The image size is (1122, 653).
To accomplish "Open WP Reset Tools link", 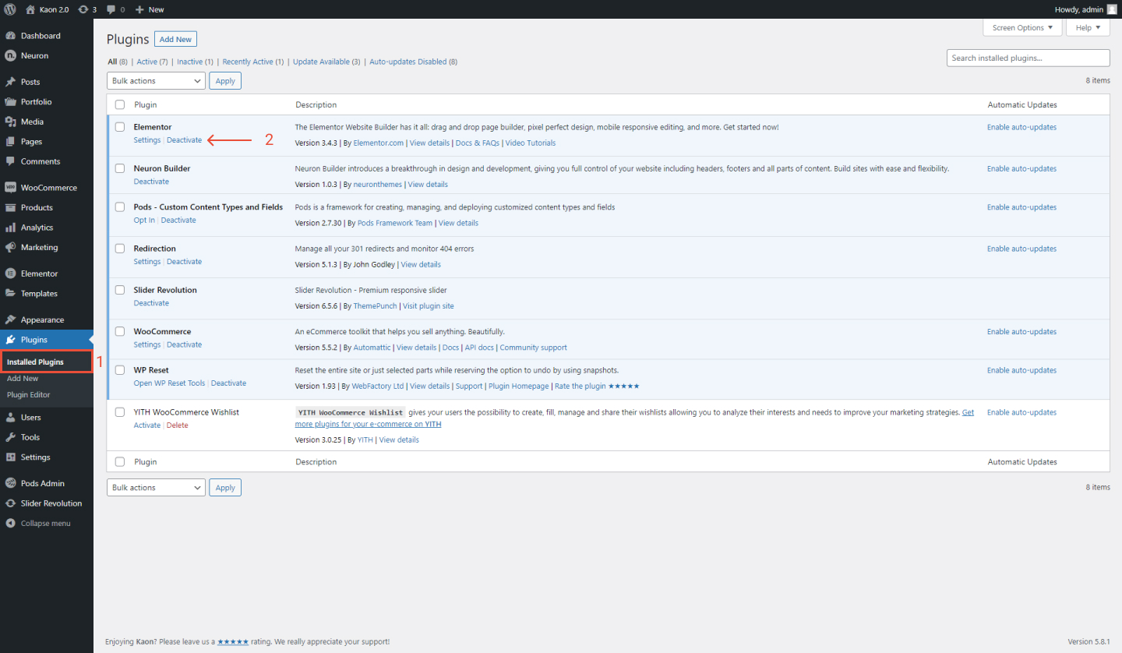I will (169, 383).
